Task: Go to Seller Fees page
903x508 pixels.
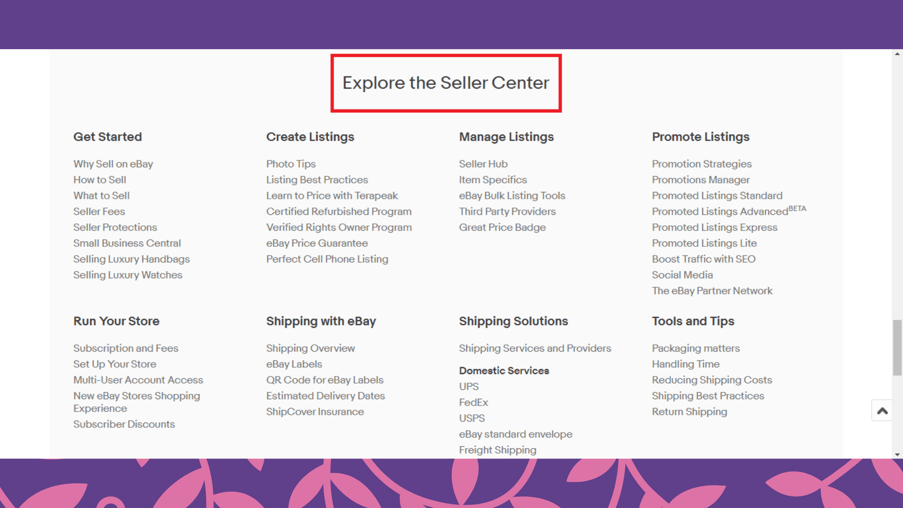Action: [99, 212]
